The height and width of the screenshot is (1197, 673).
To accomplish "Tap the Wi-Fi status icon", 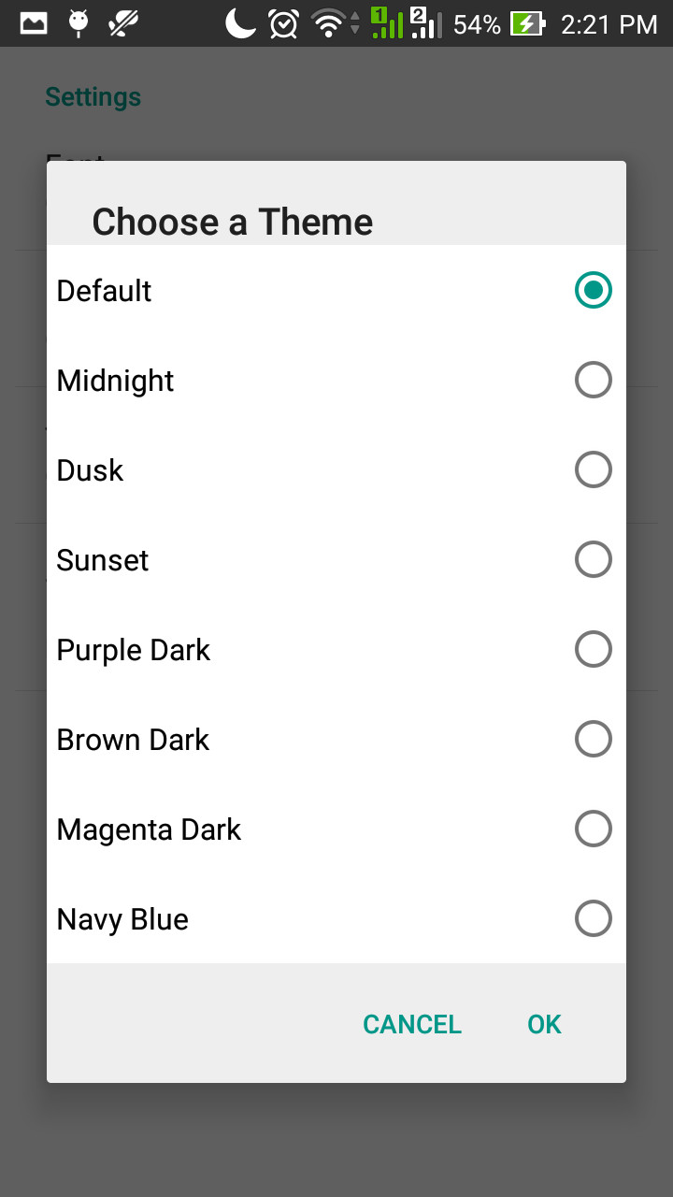I will tap(329, 23).
